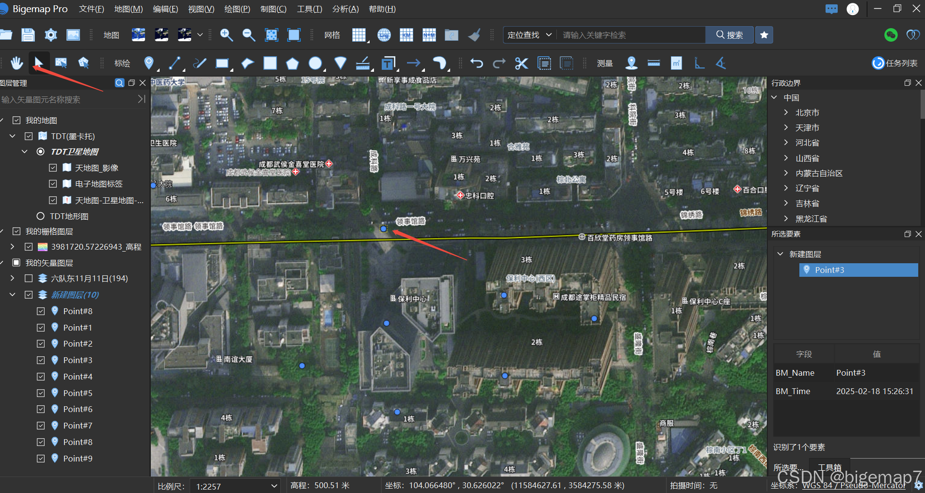Click the save (floppy disk) icon
Viewport: 925px width, 493px height.
coord(28,35)
